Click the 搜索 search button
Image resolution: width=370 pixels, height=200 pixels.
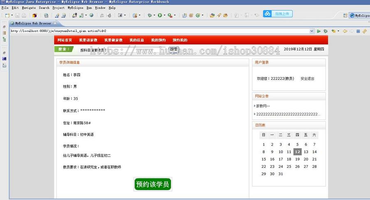[x=173, y=50]
